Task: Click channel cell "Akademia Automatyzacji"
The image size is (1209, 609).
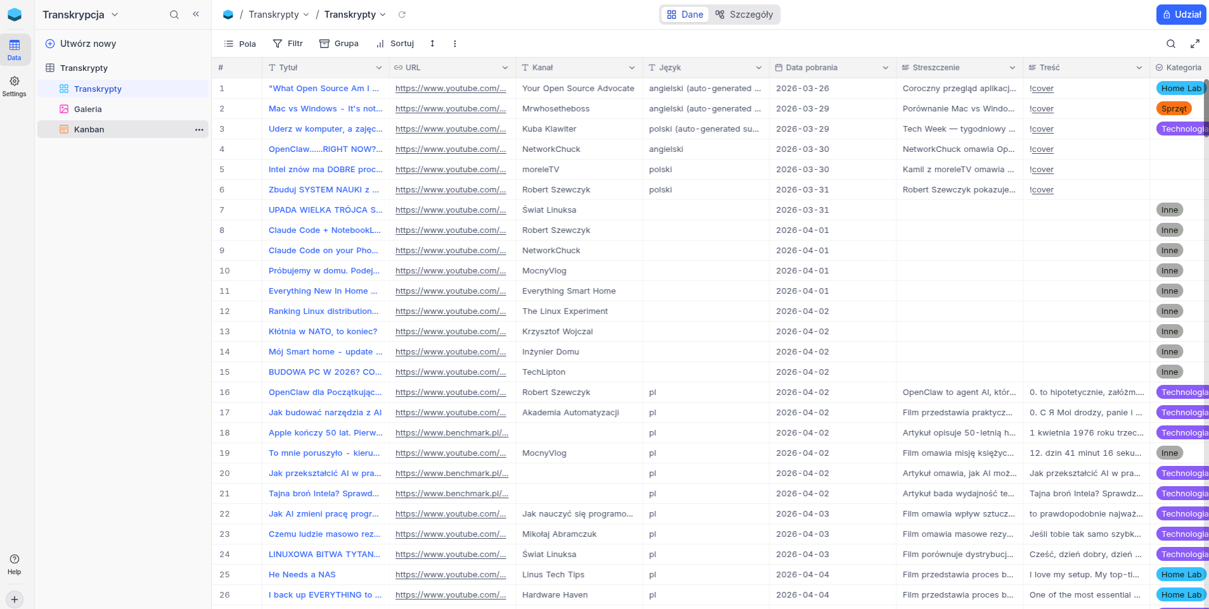Action: point(570,413)
